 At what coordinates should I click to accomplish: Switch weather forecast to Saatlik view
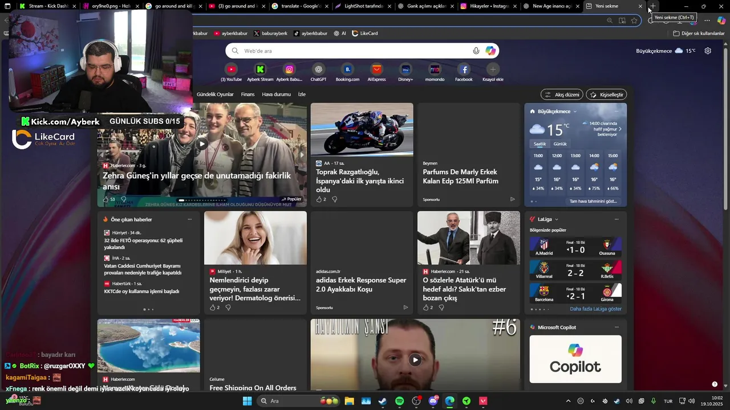tap(540, 144)
